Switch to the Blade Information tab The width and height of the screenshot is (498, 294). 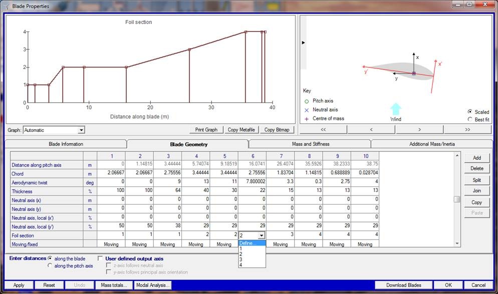click(66, 144)
